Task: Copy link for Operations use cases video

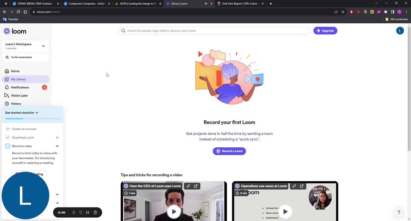Action: click(294, 186)
